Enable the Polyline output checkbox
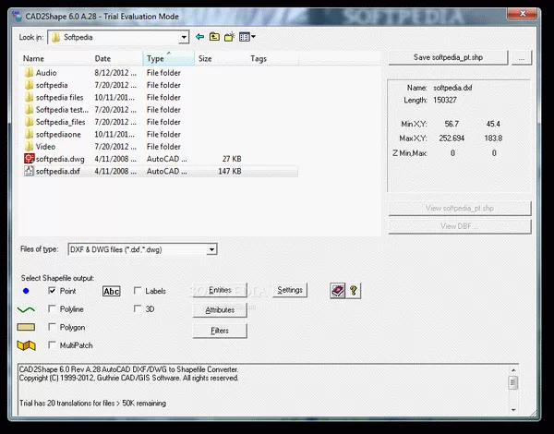 pyautogui.click(x=52, y=309)
